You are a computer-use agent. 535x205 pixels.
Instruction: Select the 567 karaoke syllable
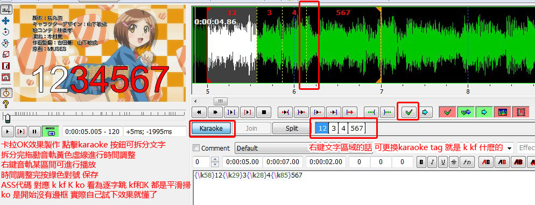356,128
